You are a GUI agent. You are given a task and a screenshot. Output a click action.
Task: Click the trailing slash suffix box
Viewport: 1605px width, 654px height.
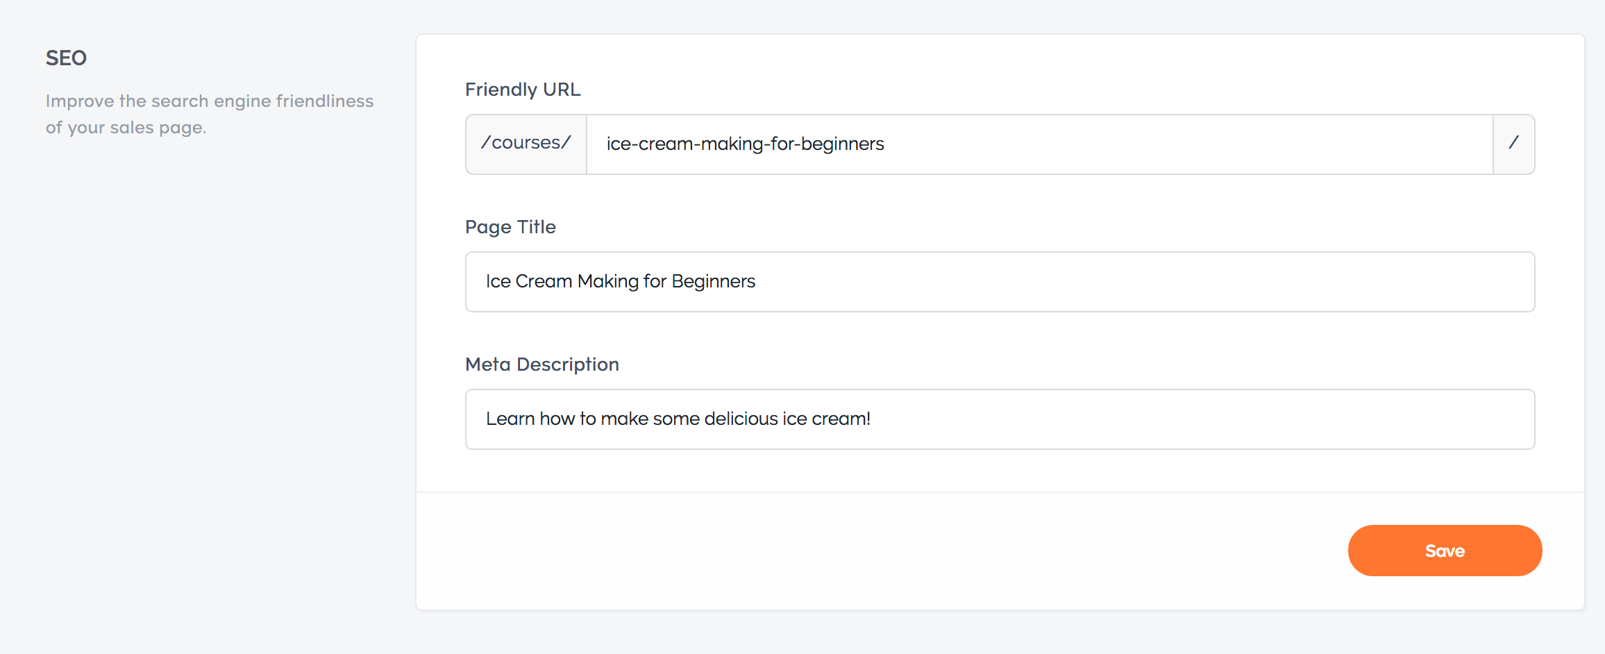(1514, 144)
